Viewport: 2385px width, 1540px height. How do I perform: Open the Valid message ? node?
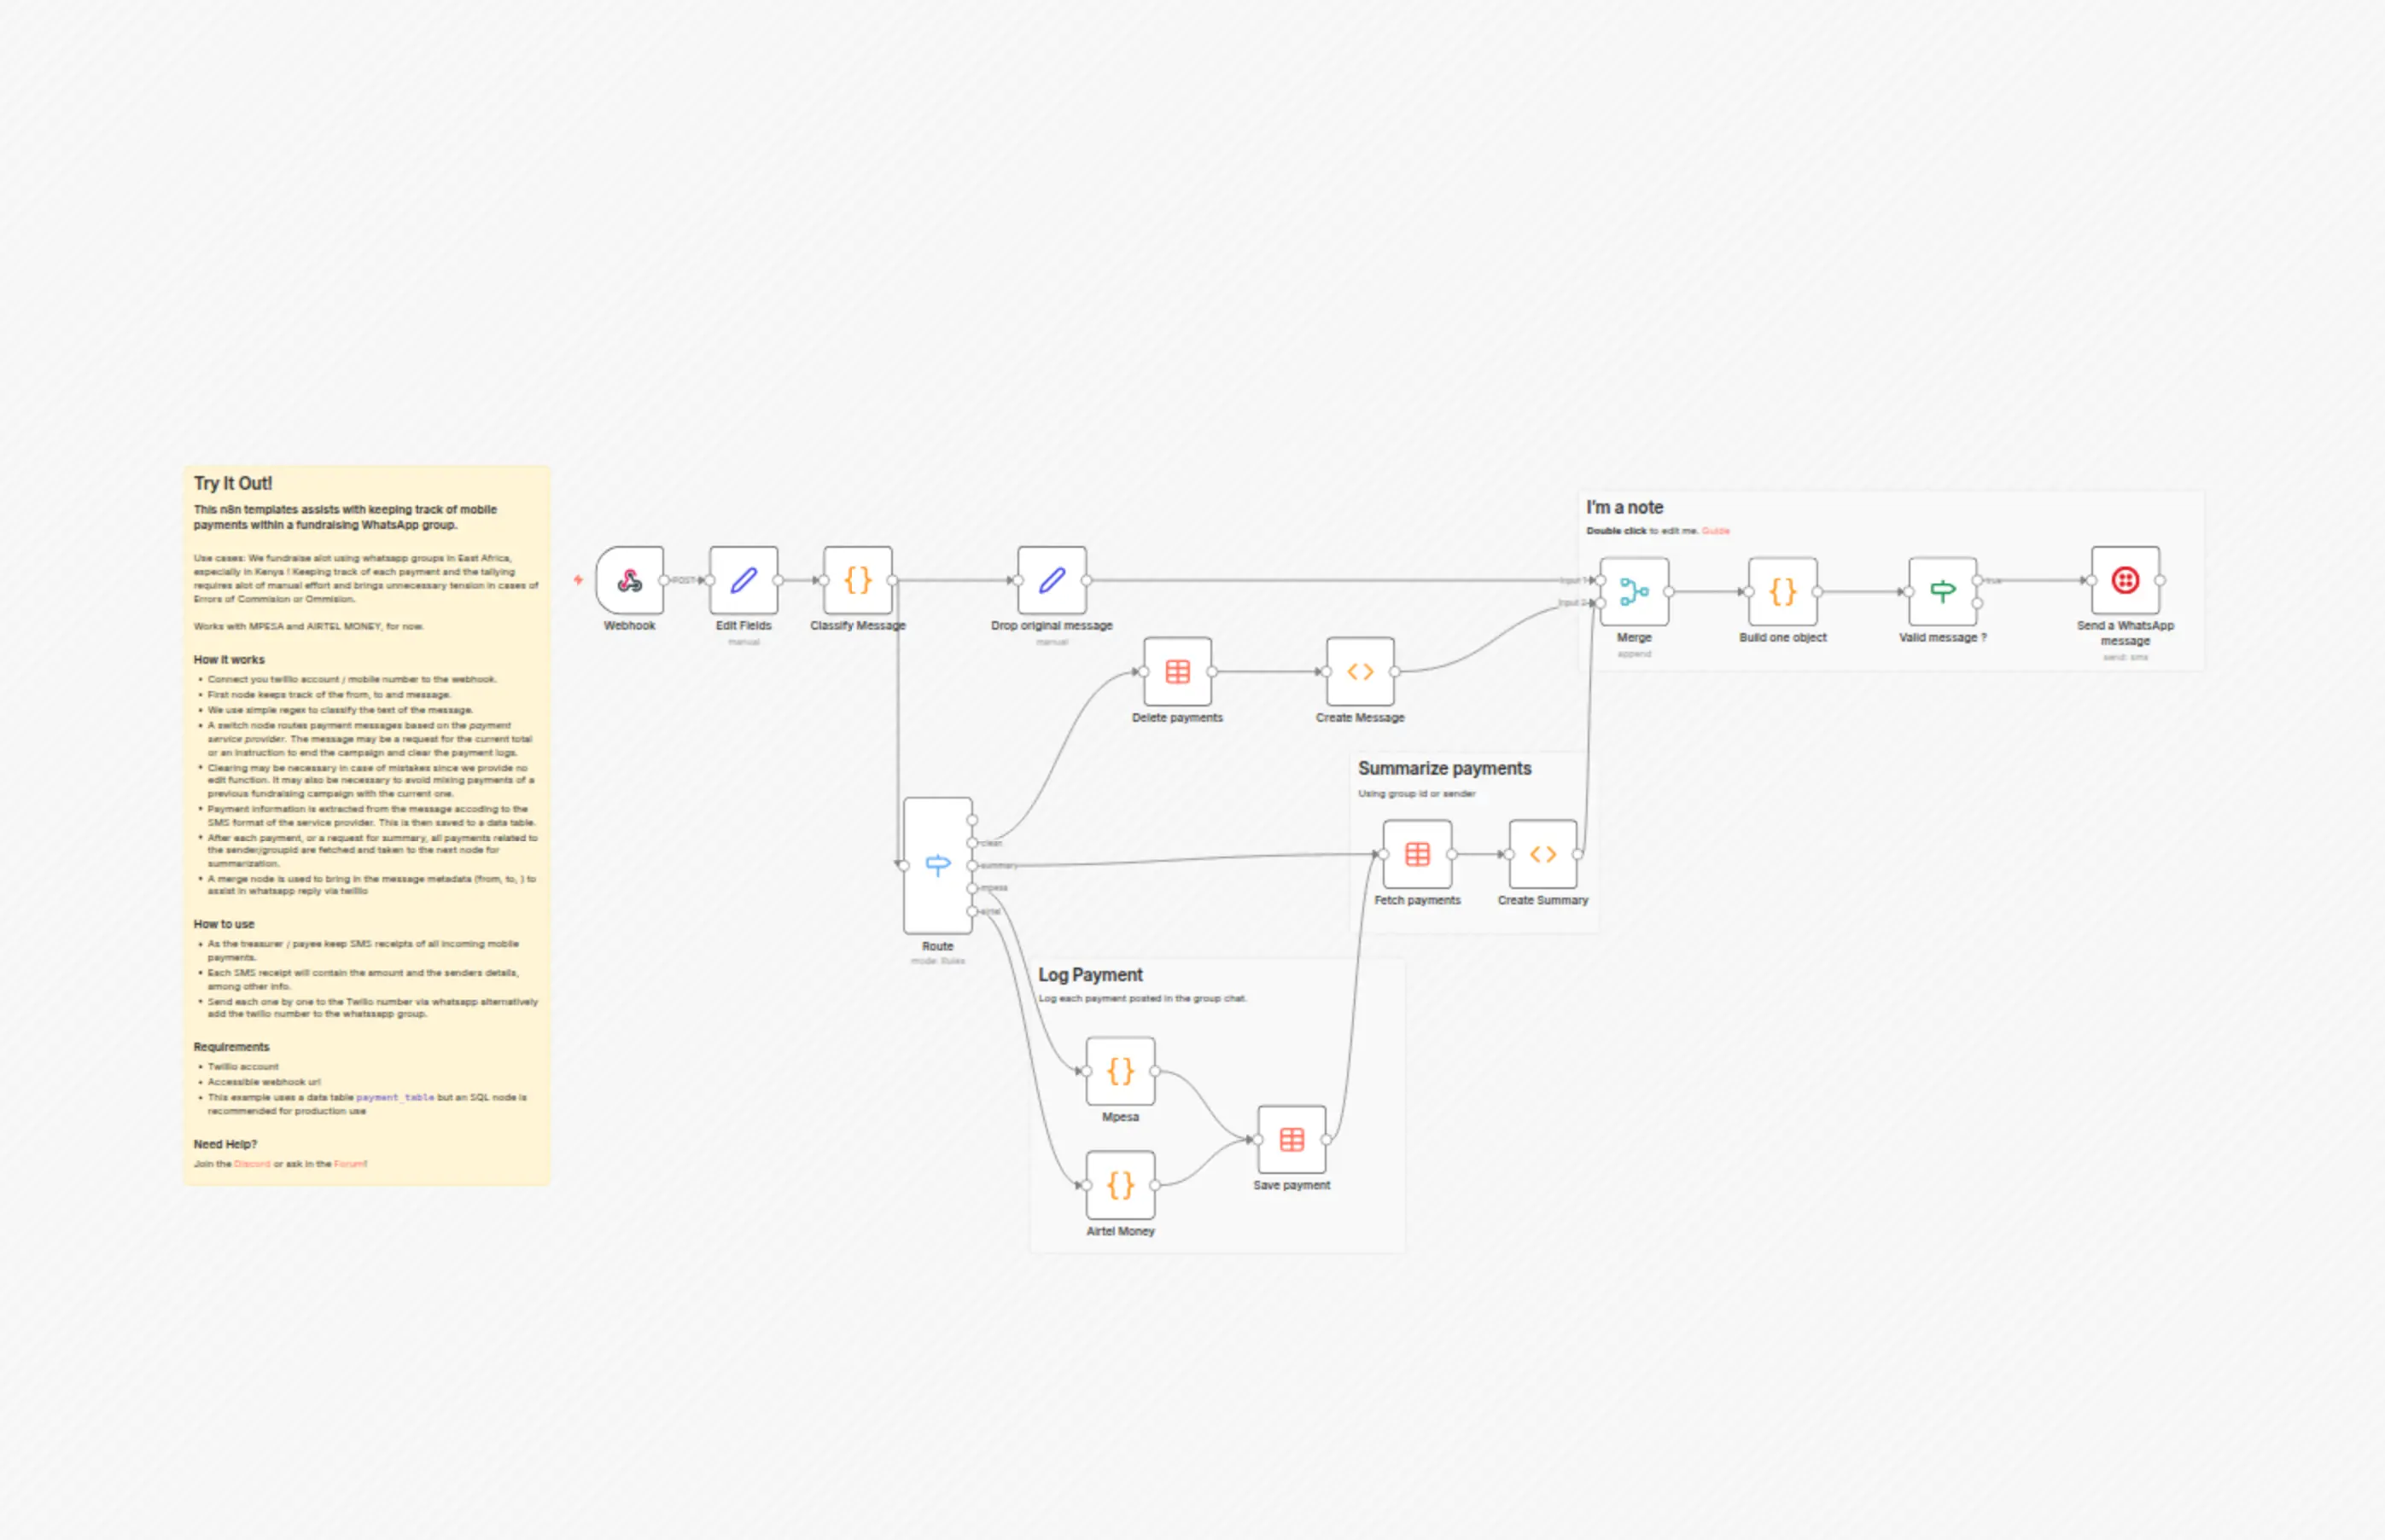(x=1942, y=592)
